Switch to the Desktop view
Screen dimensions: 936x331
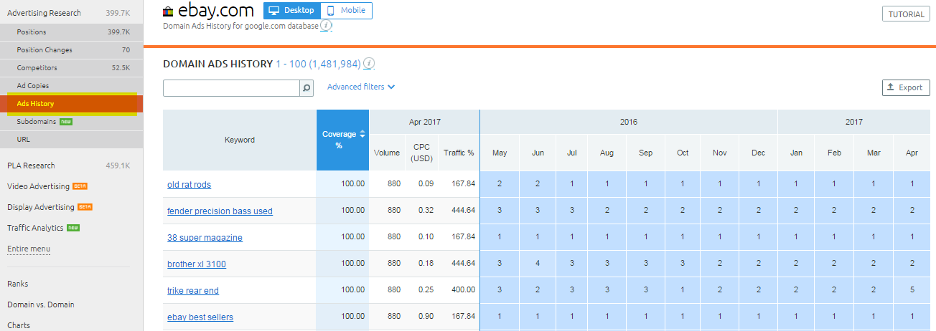click(292, 11)
